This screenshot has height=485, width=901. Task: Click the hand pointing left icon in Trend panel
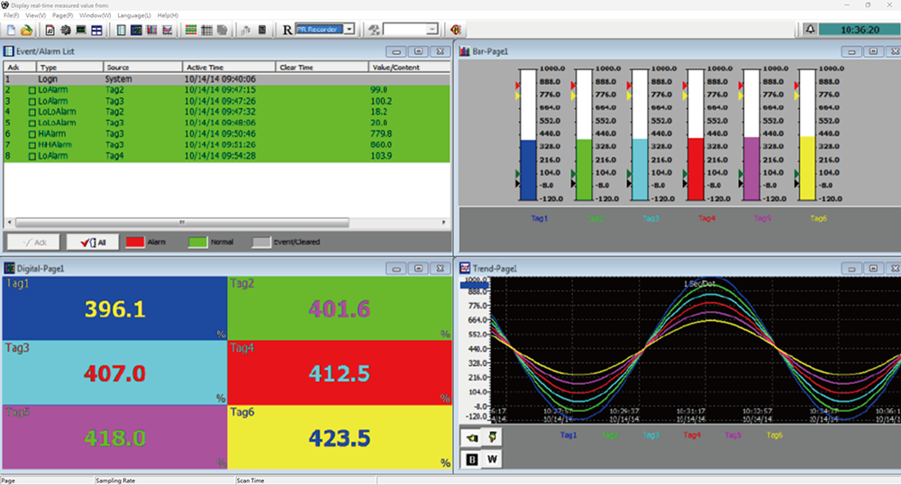[471, 437]
